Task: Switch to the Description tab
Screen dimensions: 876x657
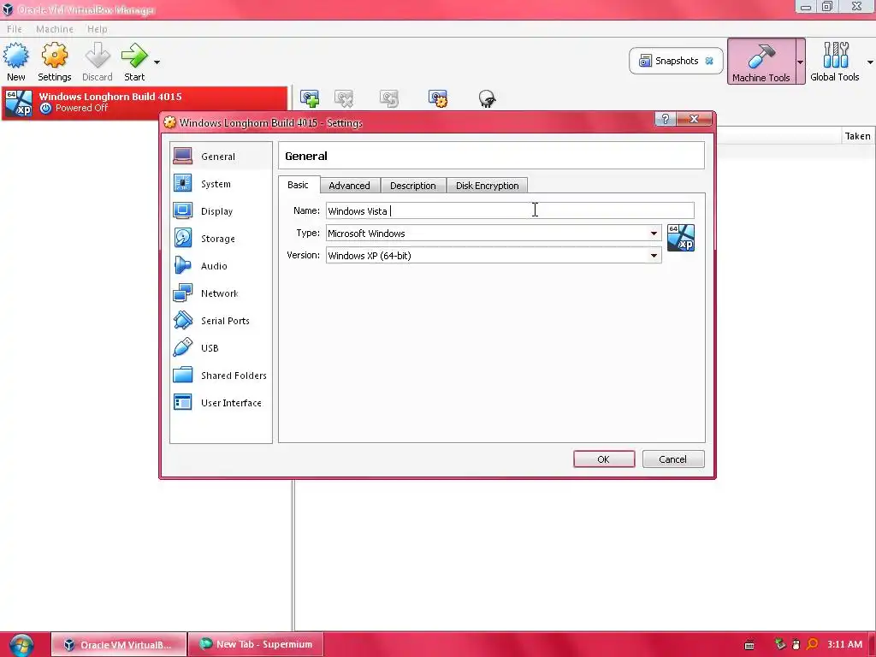Action: click(x=413, y=186)
